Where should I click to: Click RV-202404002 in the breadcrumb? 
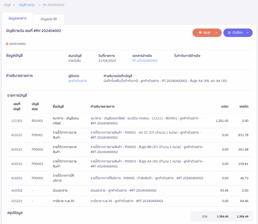(53, 5)
